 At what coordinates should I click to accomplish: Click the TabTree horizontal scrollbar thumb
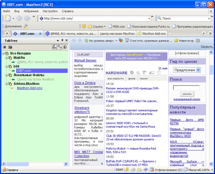click(x=17, y=164)
